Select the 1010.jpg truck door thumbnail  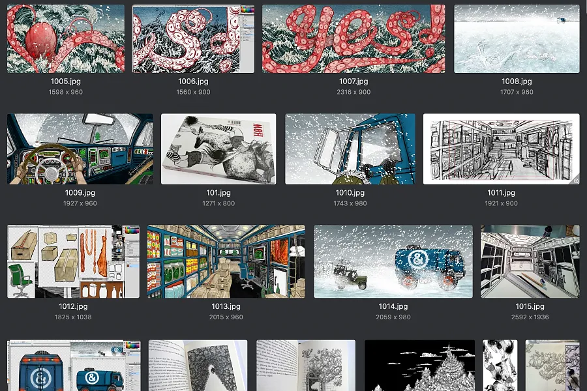(x=350, y=149)
